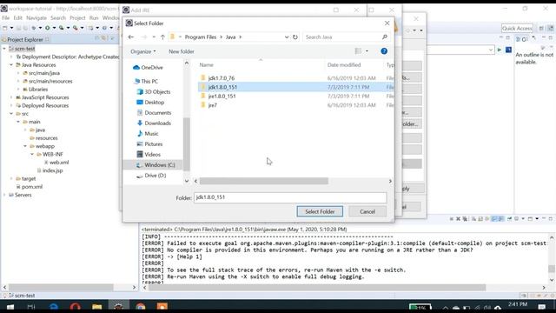Open the Search menu in Eclipse
This screenshot has height=313, width=556.
[x=58, y=17]
